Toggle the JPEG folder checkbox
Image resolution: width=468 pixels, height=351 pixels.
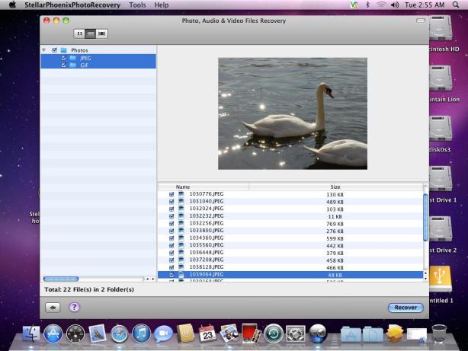click(x=63, y=58)
